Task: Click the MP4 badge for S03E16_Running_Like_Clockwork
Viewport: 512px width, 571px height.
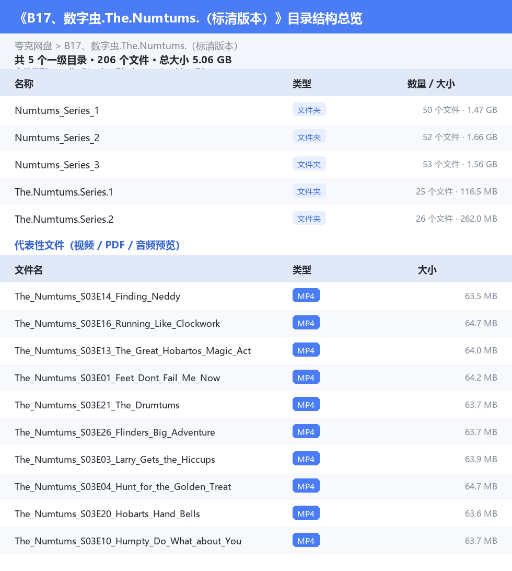Action: pyautogui.click(x=306, y=323)
